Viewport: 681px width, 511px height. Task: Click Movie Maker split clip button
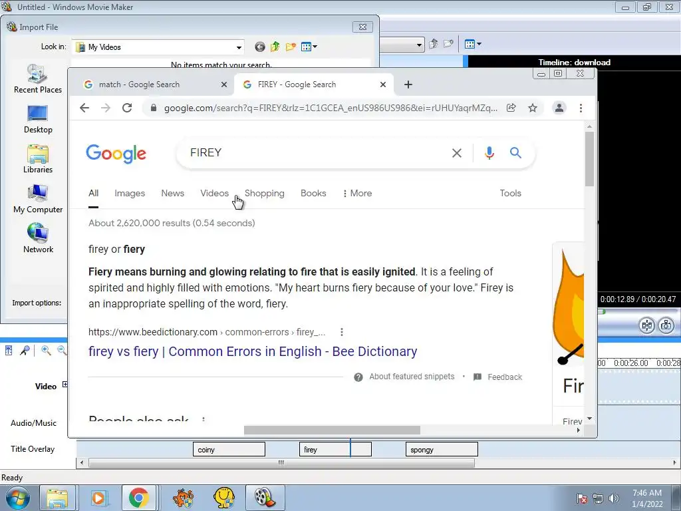(x=646, y=325)
